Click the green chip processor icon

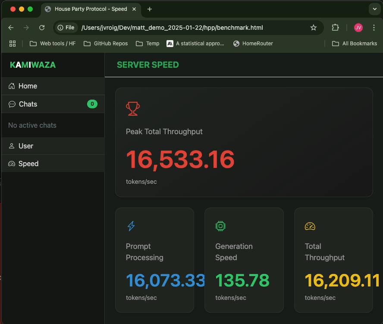tap(220, 226)
